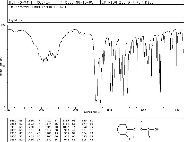
Task: Pick the 972 peak value in the table
Action: coord(67,136)
